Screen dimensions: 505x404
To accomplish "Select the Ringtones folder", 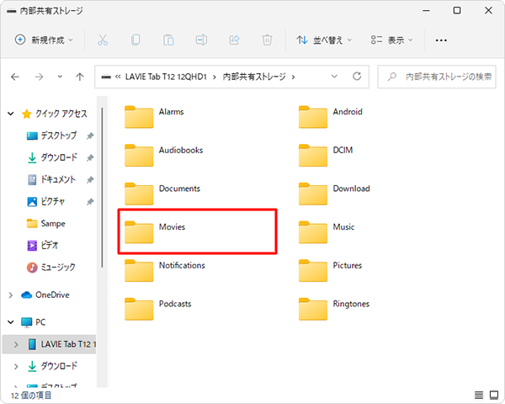I will tap(334, 308).
